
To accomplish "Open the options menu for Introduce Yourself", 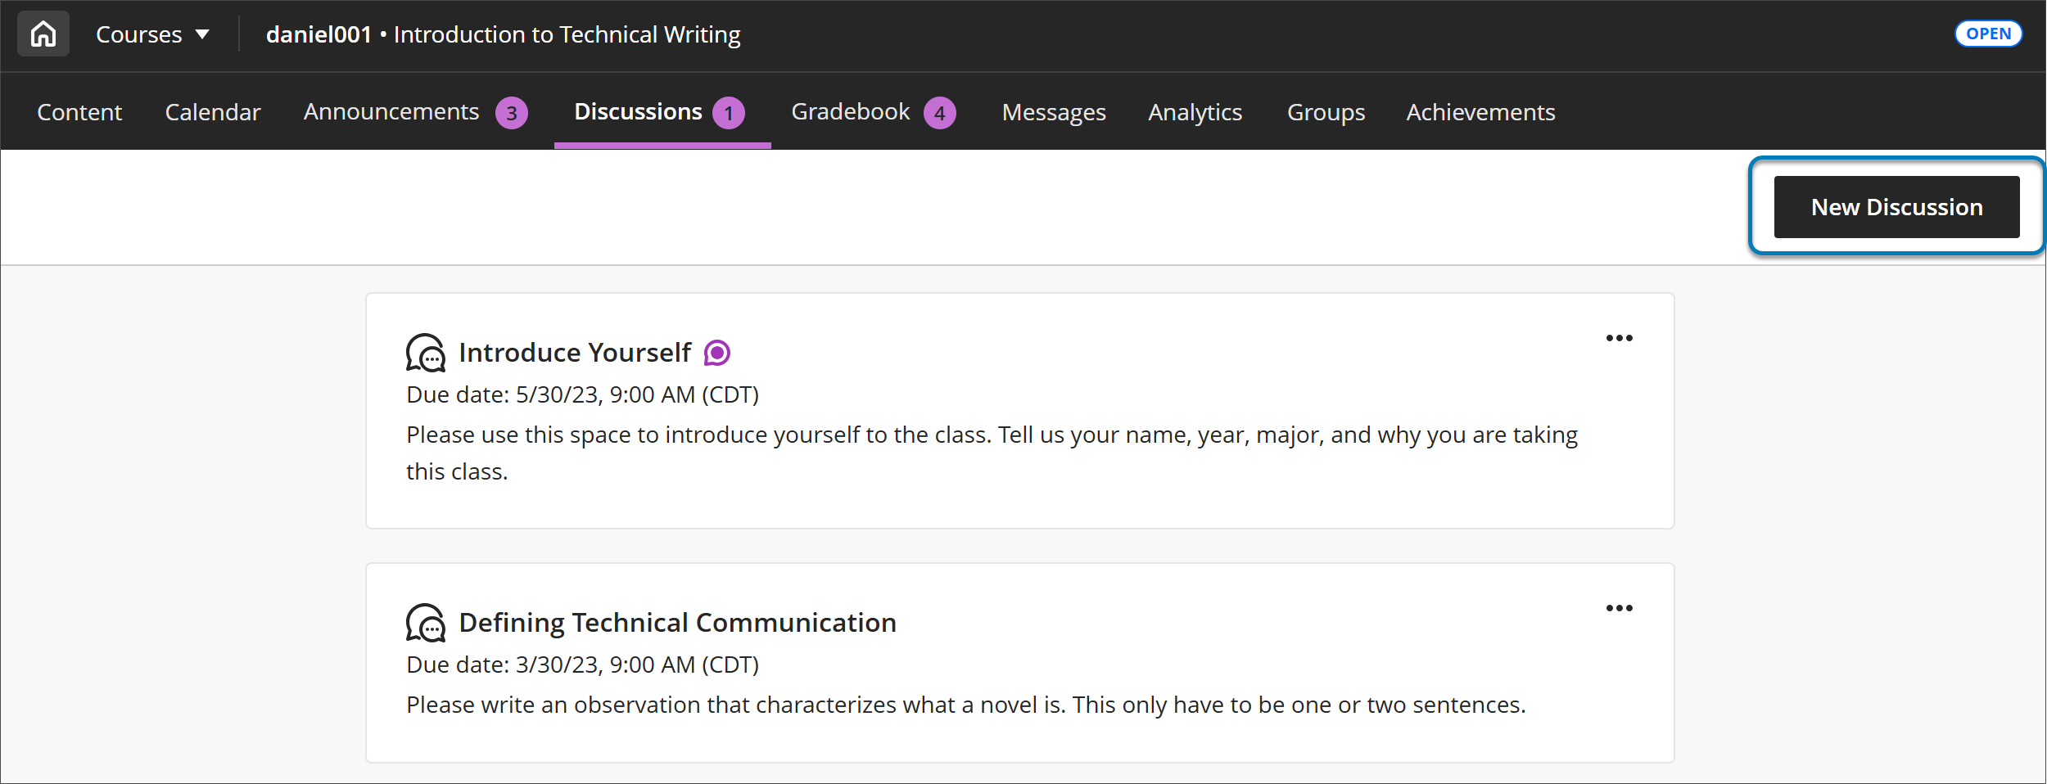I will click(1620, 338).
